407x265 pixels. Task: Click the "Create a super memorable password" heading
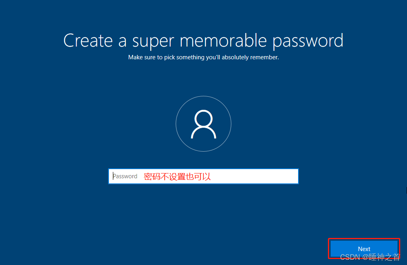(x=203, y=41)
